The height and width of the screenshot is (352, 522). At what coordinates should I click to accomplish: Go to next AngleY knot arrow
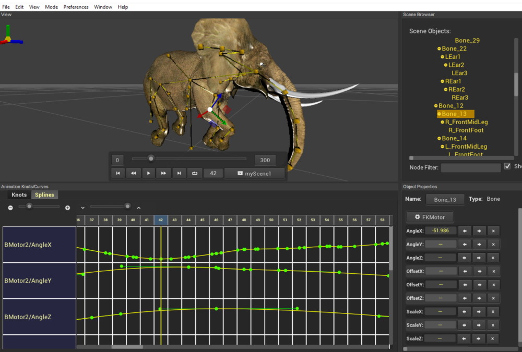tap(479, 244)
